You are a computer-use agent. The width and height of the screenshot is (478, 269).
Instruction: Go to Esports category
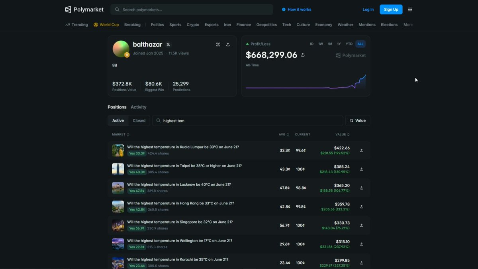coord(212,25)
